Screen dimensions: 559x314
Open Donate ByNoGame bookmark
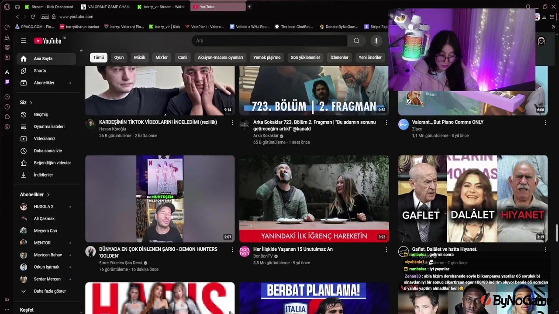pyautogui.click(x=339, y=27)
